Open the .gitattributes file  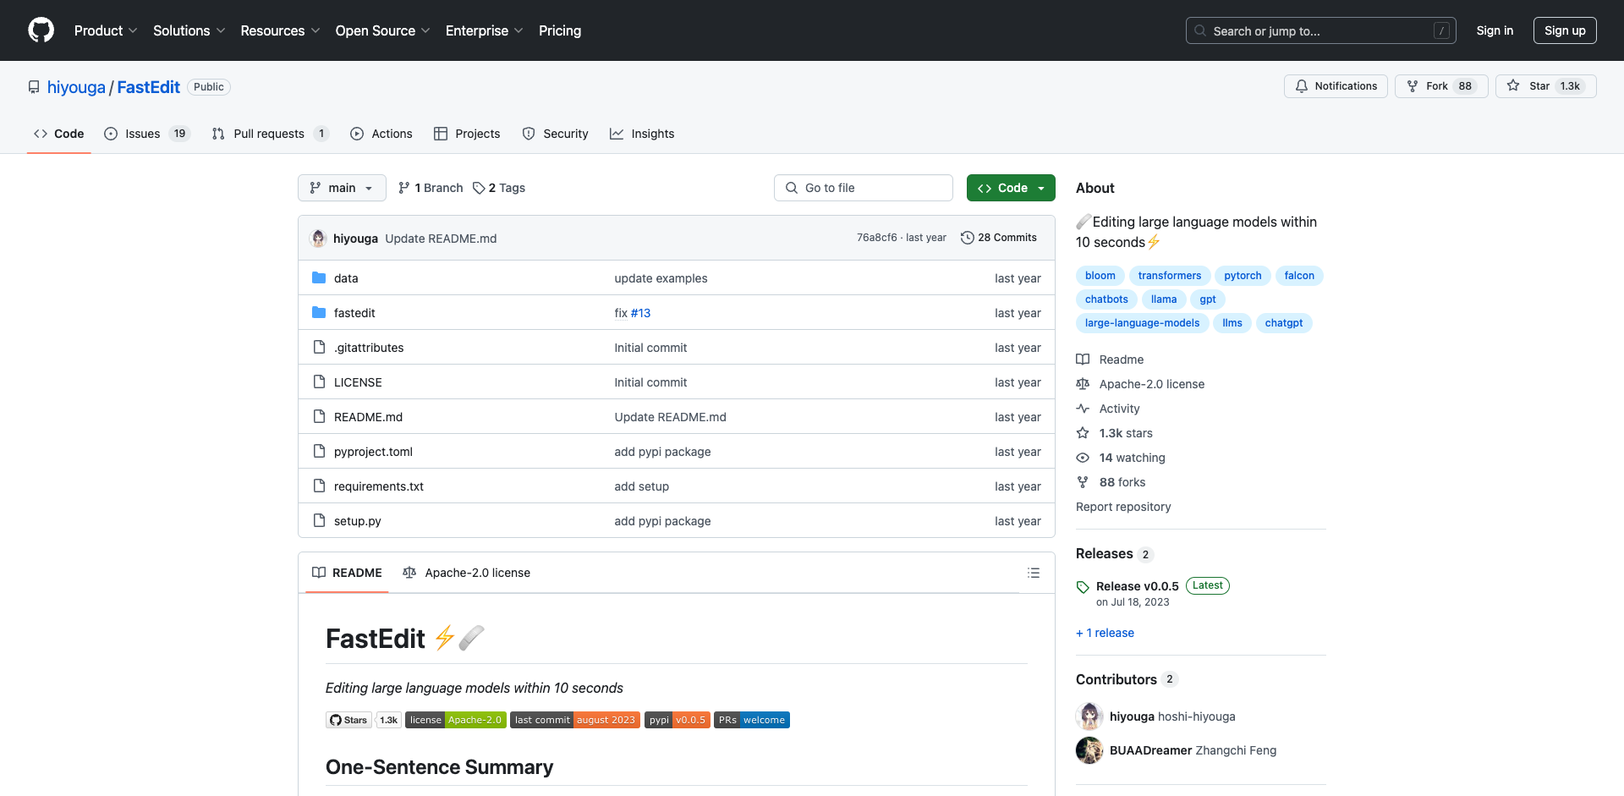pos(369,348)
